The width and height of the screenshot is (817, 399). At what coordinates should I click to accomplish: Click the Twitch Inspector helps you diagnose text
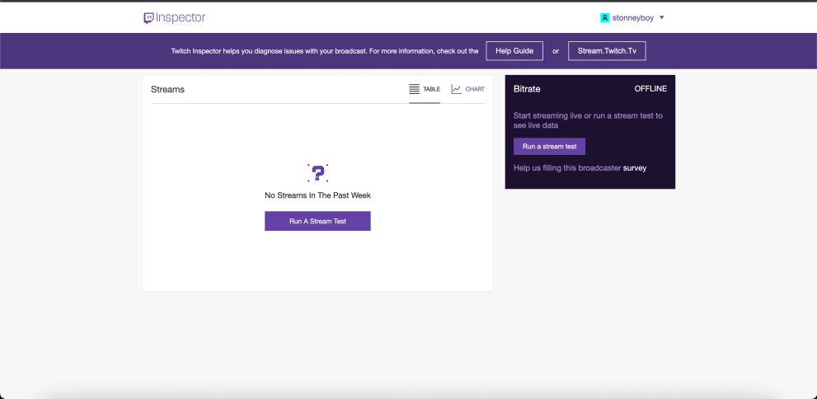325,51
